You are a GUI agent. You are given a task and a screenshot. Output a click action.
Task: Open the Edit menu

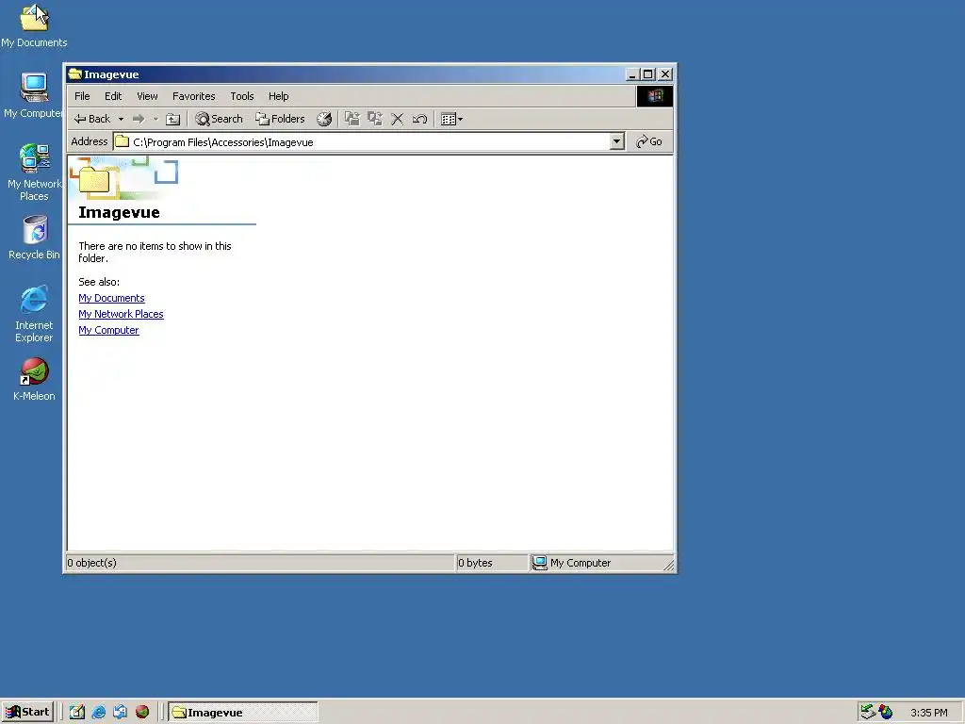point(113,96)
